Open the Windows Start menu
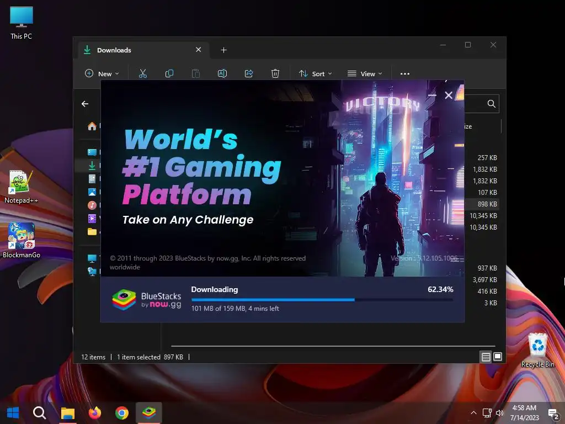Image resolution: width=565 pixels, height=424 pixels. coord(13,413)
